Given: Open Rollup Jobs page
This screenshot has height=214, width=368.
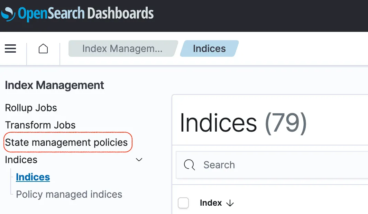Looking at the screenshot, I should (31, 108).
